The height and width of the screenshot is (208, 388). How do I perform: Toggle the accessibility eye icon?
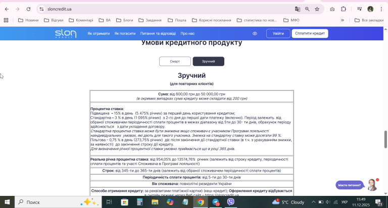coord(255,34)
